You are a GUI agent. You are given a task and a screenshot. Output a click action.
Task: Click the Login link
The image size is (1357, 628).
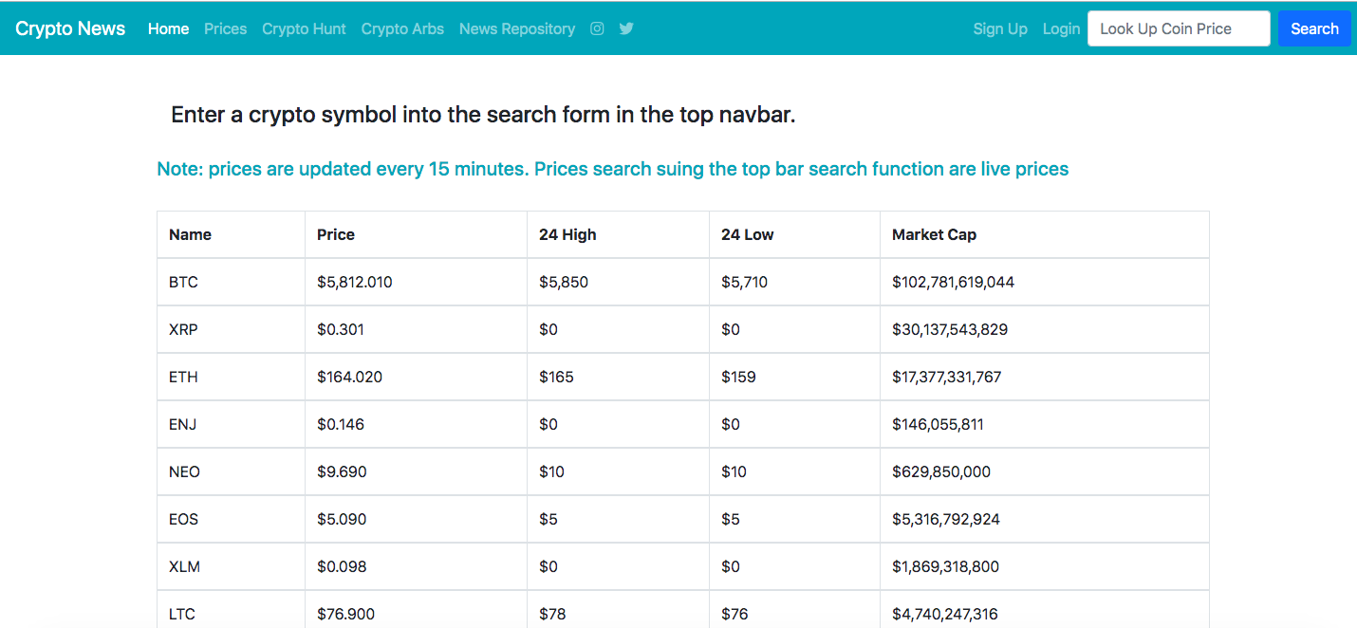(x=1061, y=28)
